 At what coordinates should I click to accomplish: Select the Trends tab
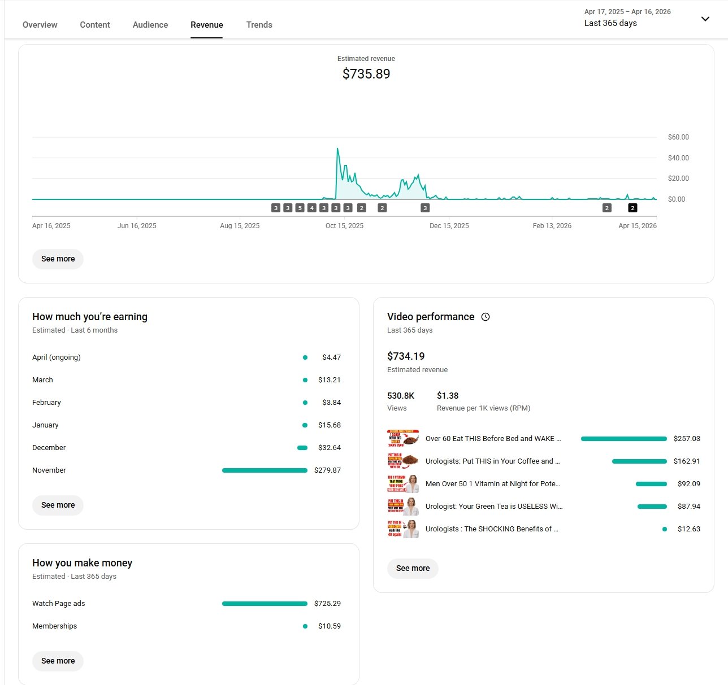point(259,25)
